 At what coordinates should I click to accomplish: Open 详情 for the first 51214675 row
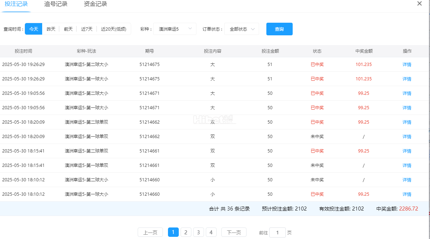pyautogui.click(x=407, y=65)
